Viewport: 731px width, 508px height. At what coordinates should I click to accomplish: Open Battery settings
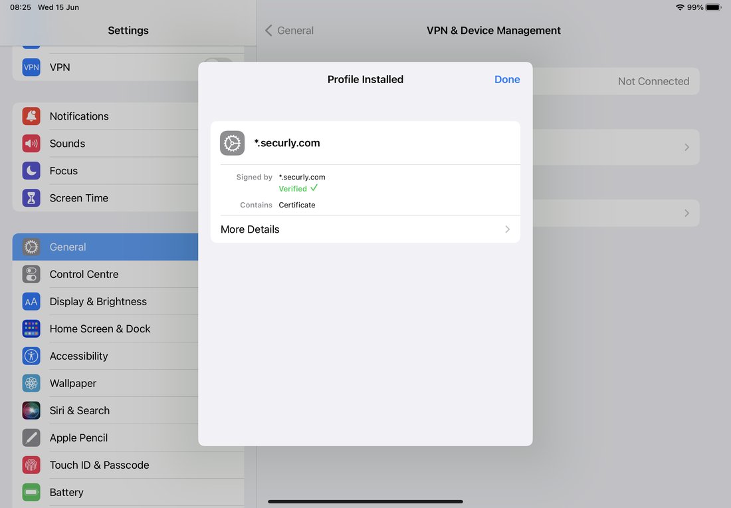pos(128,493)
